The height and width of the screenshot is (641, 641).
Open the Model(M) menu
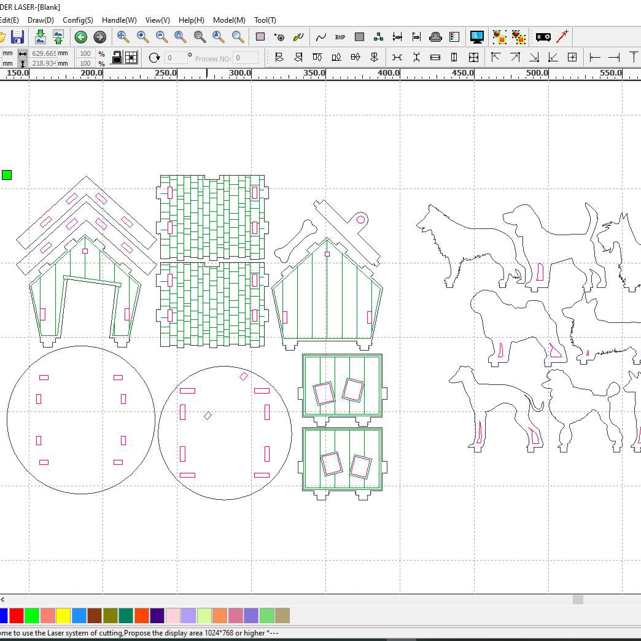(x=229, y=20)
